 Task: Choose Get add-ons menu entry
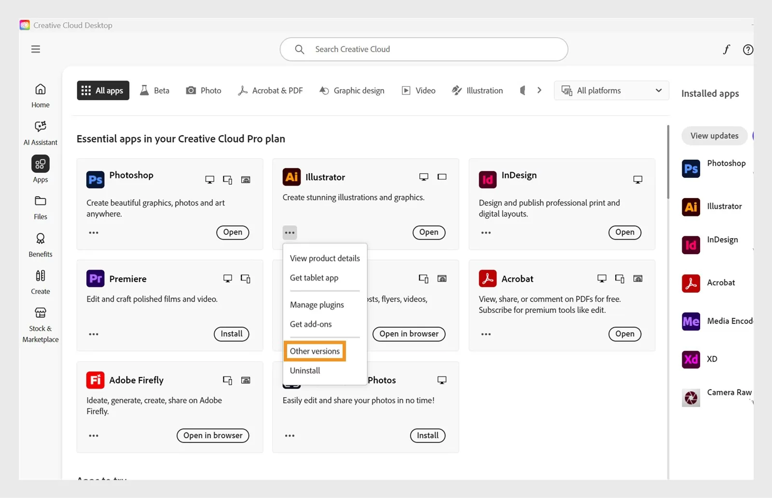[311, 324]
